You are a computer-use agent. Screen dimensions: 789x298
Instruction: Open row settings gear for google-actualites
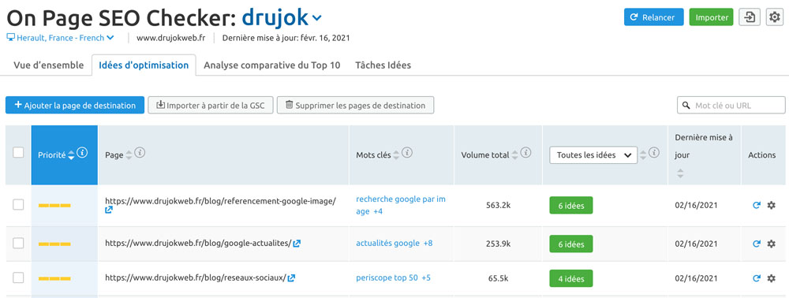click(771, 244)
